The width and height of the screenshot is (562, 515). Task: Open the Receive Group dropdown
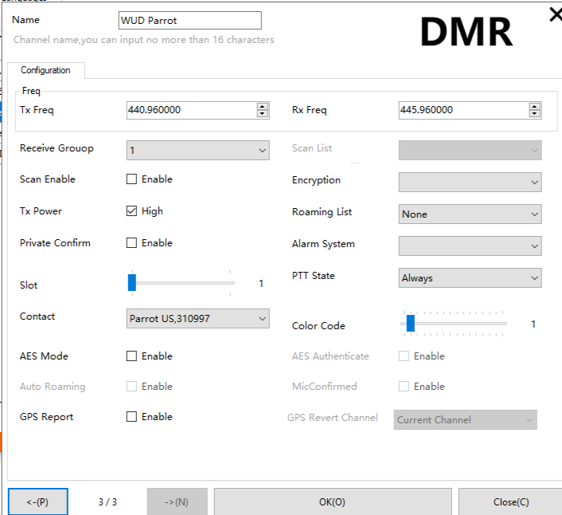197,150
